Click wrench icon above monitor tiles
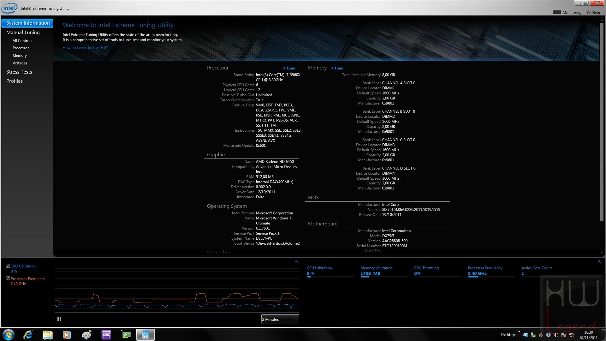Viewport: 606px width, 341px height. tap(599, 261)
